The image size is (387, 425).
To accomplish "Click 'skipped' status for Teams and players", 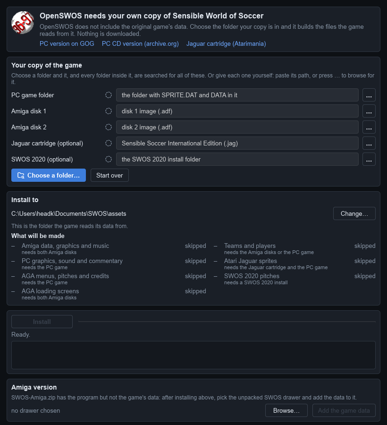I will (365, 246).
